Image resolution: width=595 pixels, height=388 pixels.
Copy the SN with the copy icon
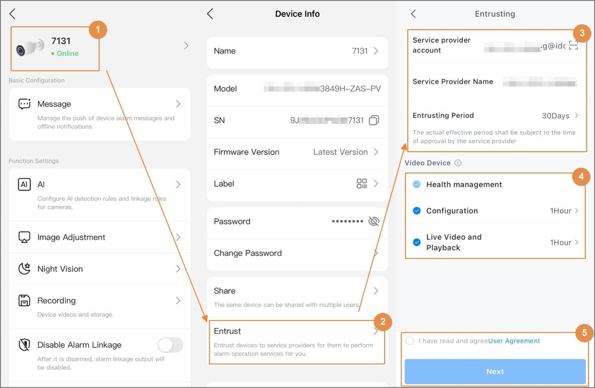click(x=373, y=120)
